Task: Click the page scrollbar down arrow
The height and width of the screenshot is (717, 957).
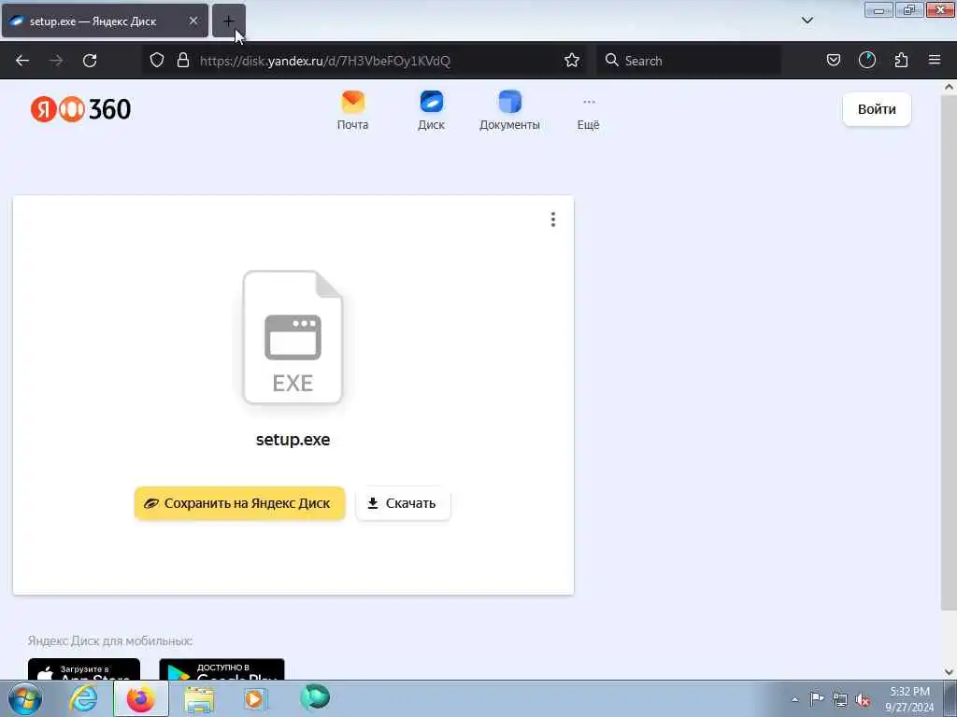Action: coord(950,672)
